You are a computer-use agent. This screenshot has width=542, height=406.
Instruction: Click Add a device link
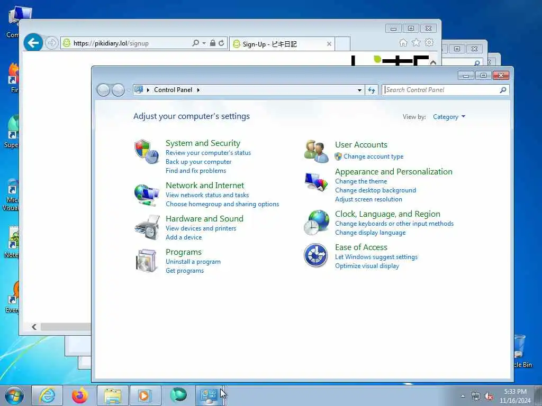(x=184, y=237)
